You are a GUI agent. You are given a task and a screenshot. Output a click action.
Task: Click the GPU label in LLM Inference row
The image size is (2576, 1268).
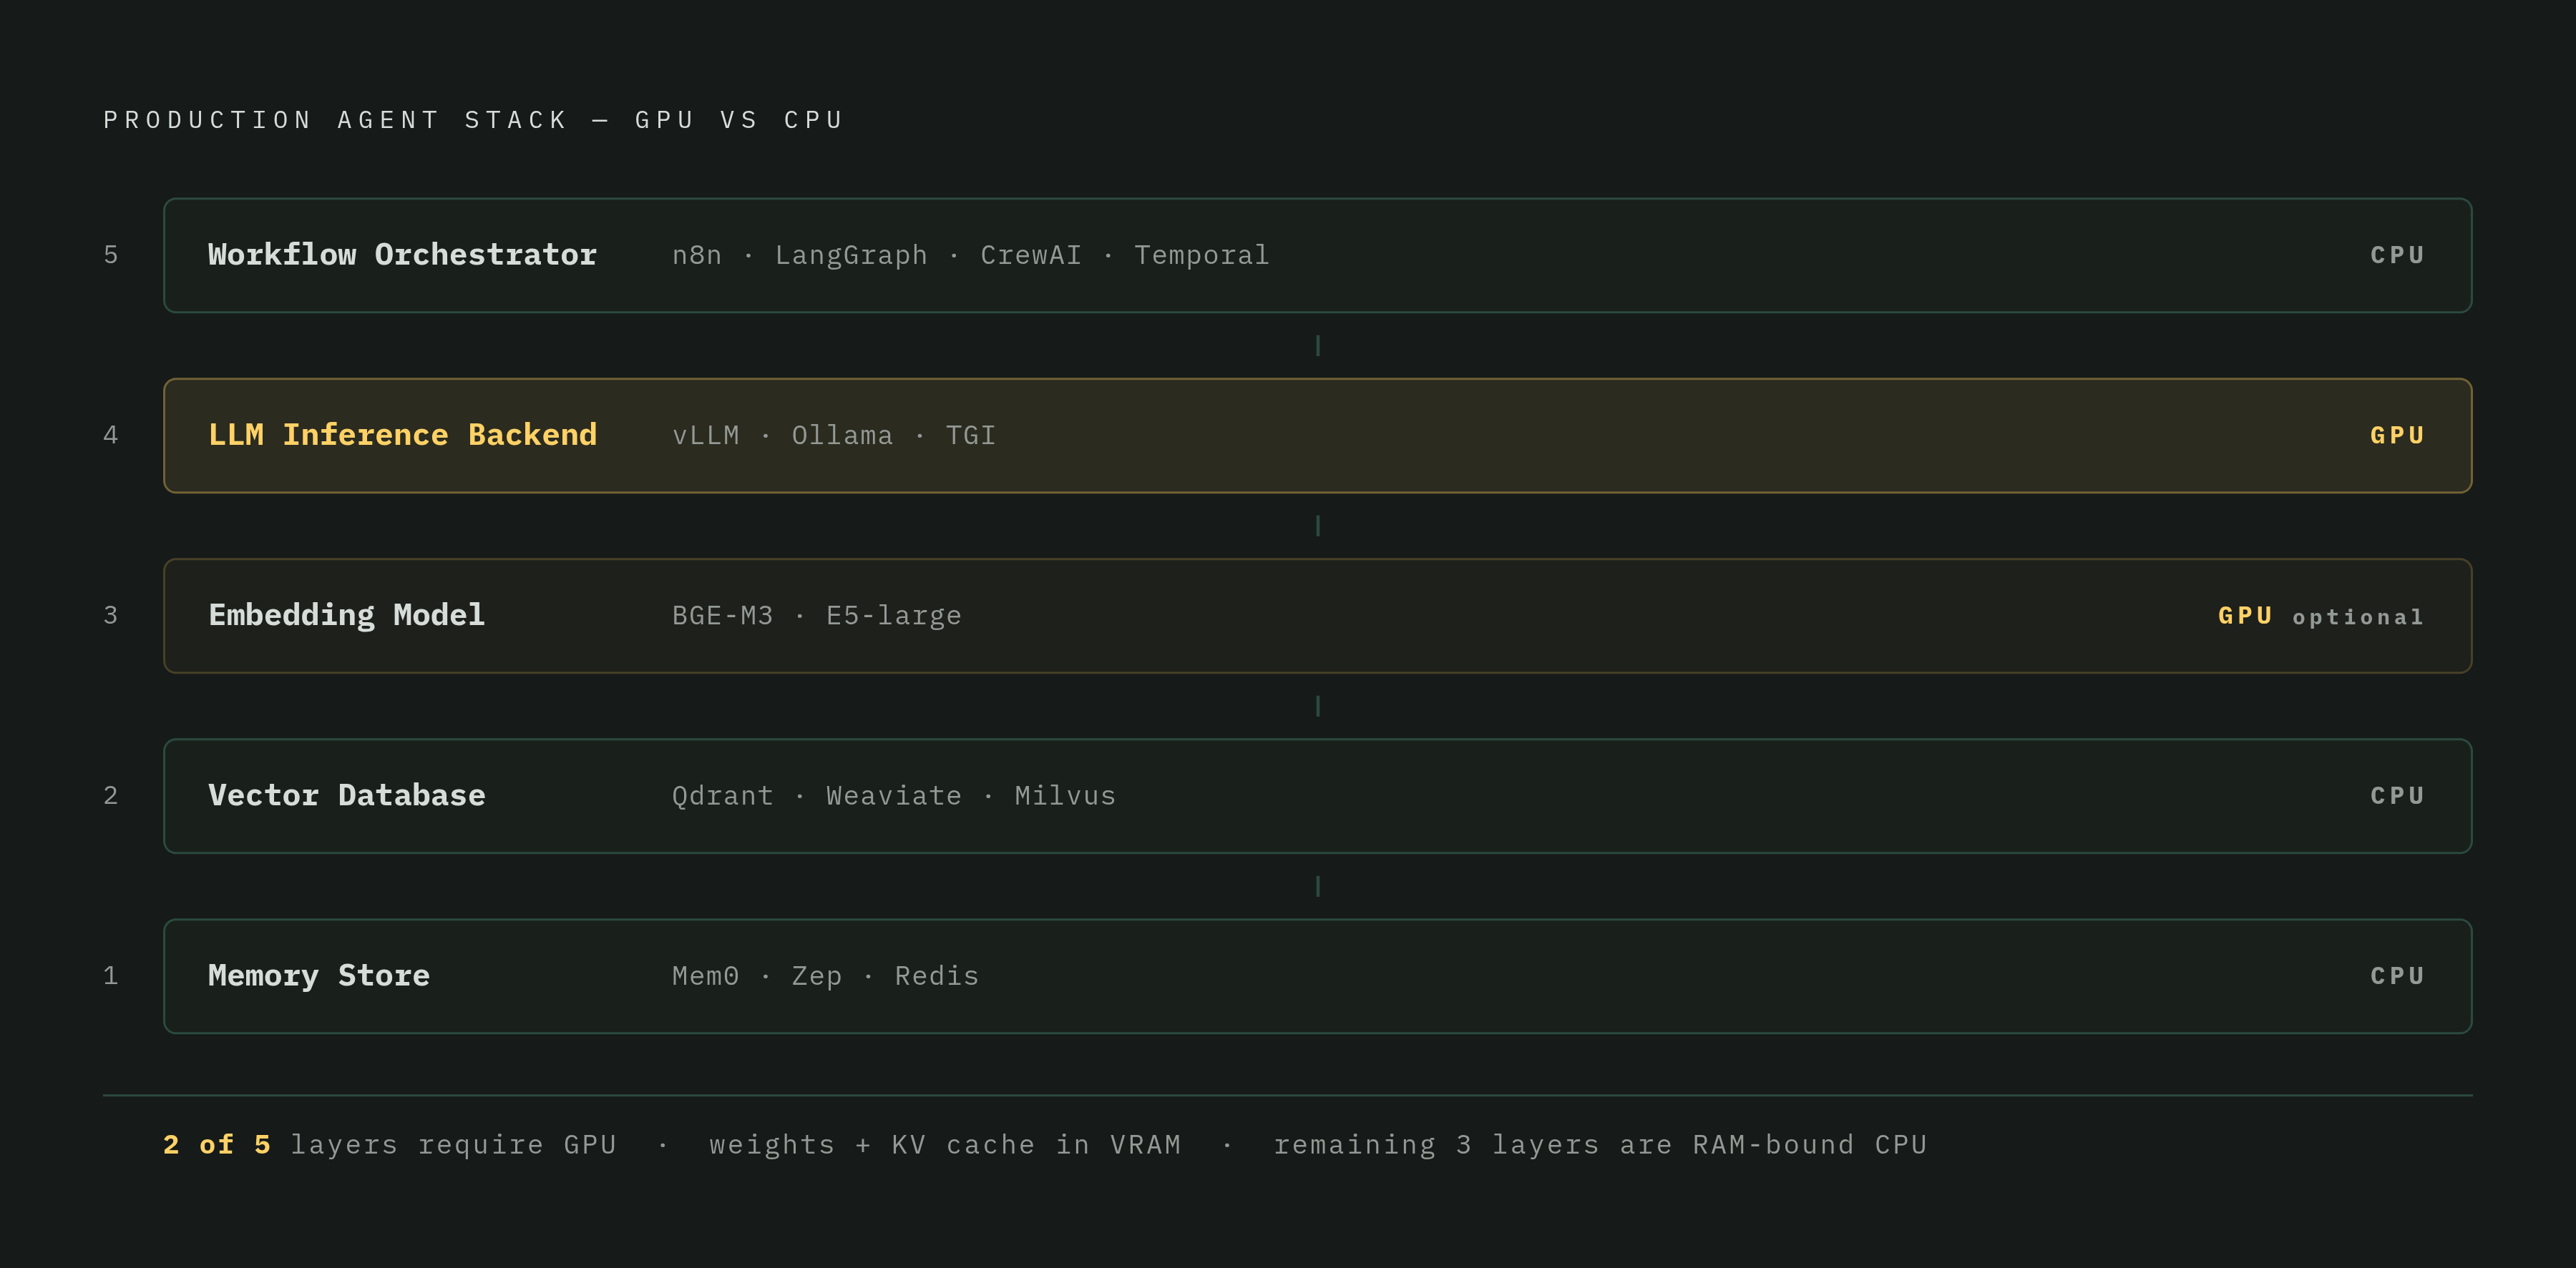[x=2398, y=436]
